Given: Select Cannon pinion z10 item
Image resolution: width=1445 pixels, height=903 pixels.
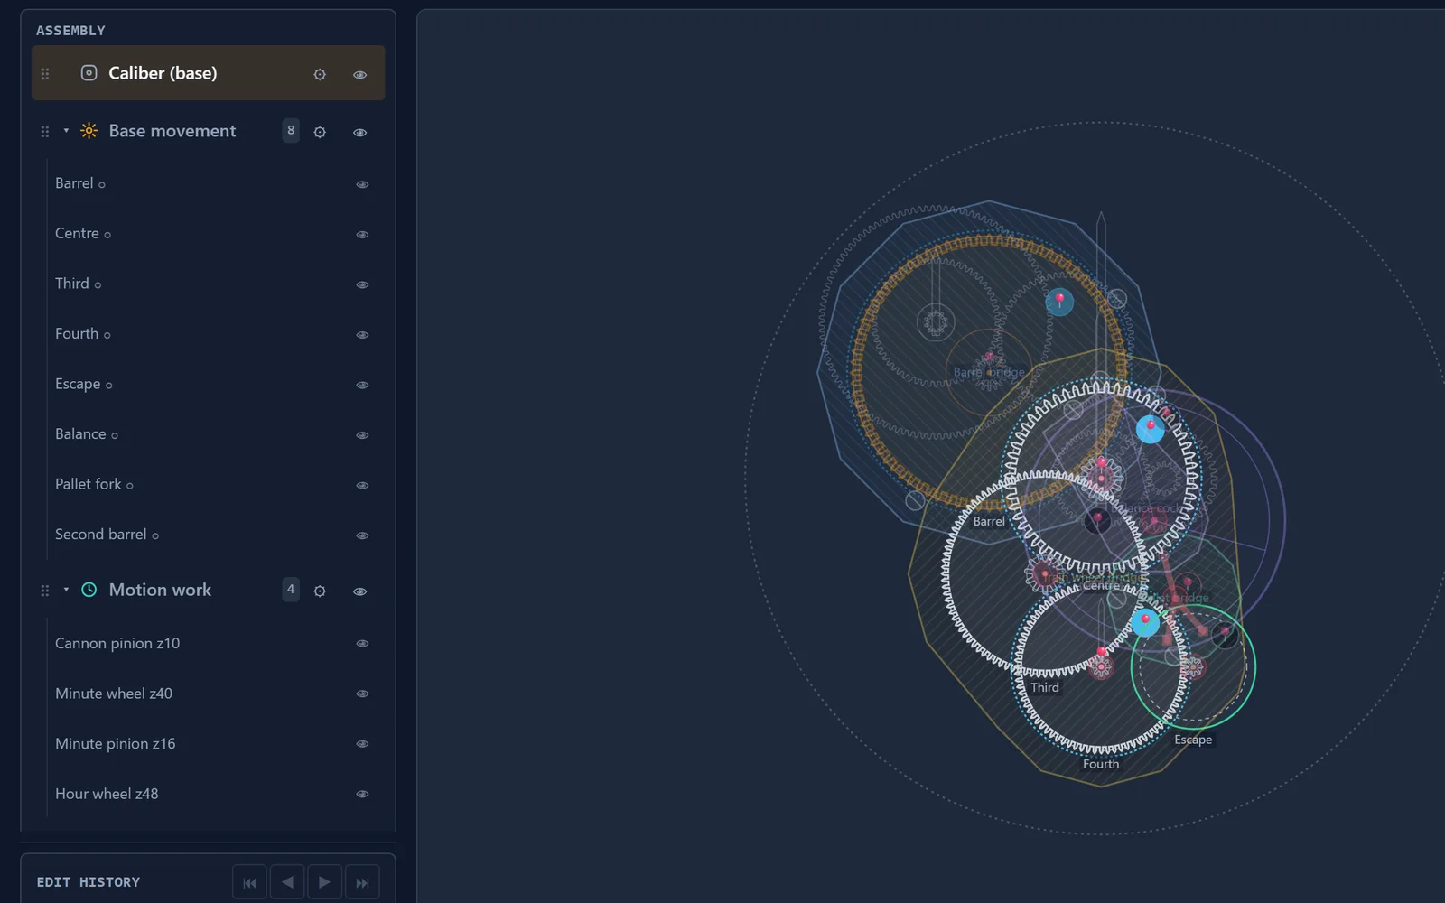Looking at the screenshot, I should (213, 643).
